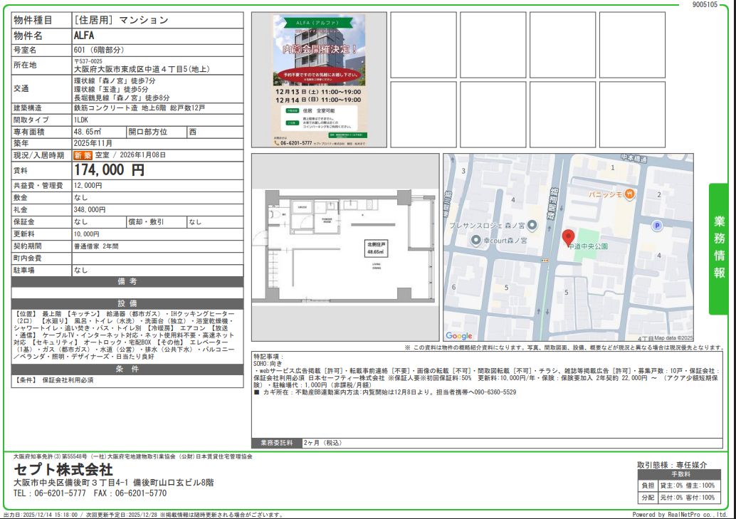Open the ALFA open-house flyer image

pyautogui.click(x=319, y=80)
